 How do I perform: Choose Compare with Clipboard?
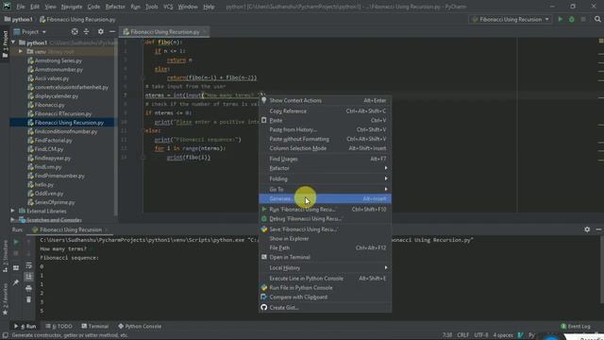point(325,297)
